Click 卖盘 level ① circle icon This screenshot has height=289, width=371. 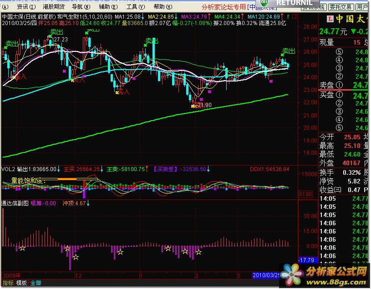pos(339,85)
